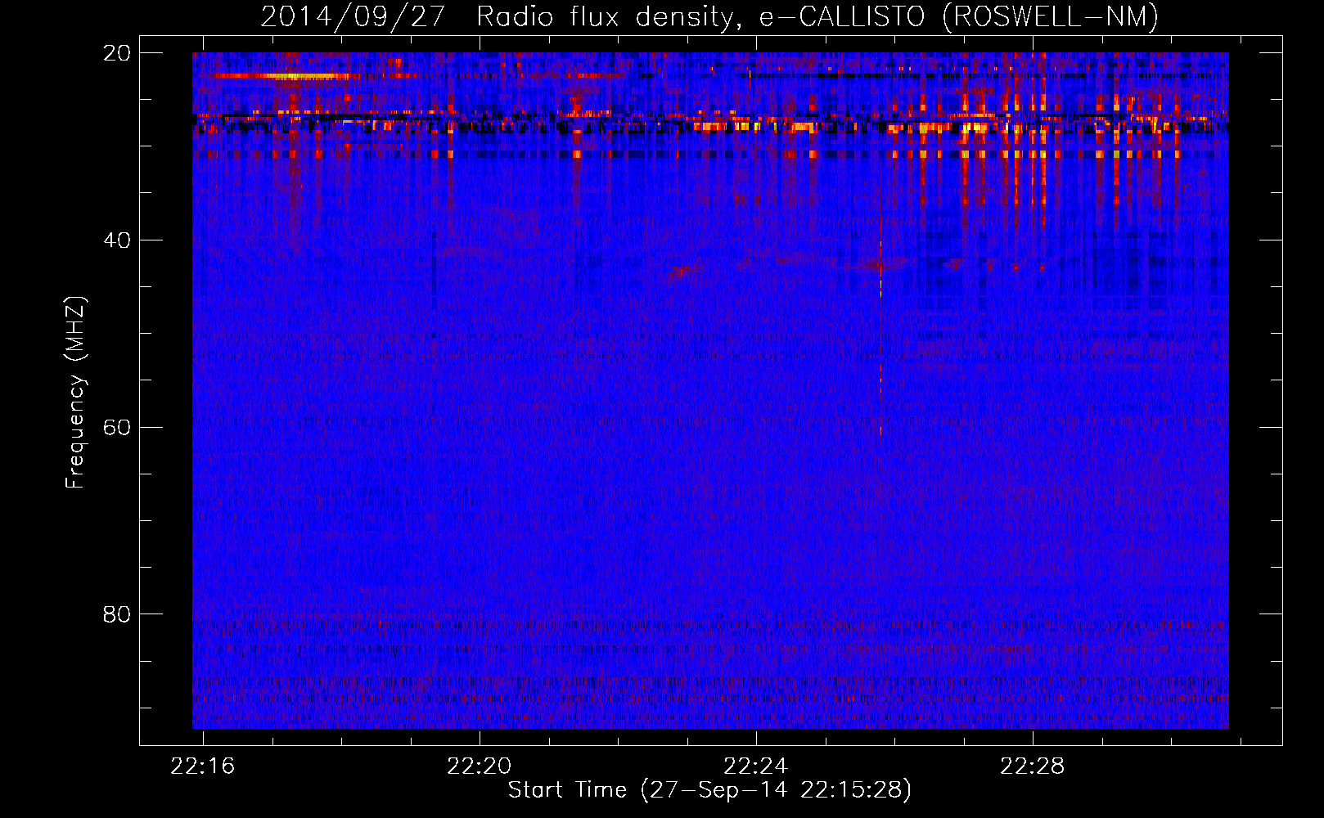Image resolution: width=1324 pixels, height=818 pixels.
Task: Click the 22:16 time tick label
Action: pyautogui.click(x=202, y=766)
